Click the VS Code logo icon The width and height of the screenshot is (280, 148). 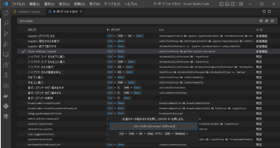[5, 4]
